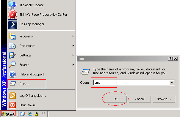The height and width of the screenshot is (117, 180).
Task: Choose Run... from the Start menu
Action: (41, 84)
